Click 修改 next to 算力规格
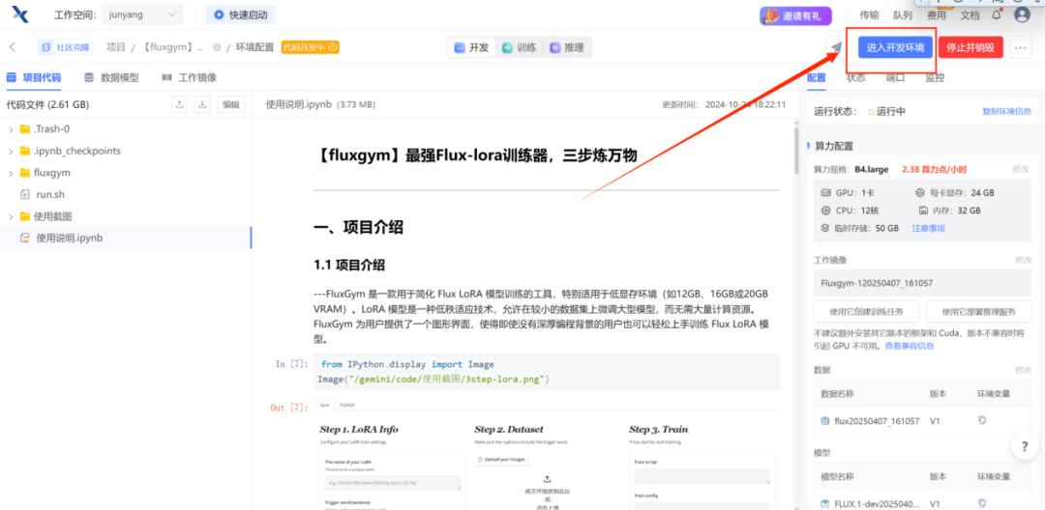This screenshot has width=1045, height=510. click(x=1021, y=170)
